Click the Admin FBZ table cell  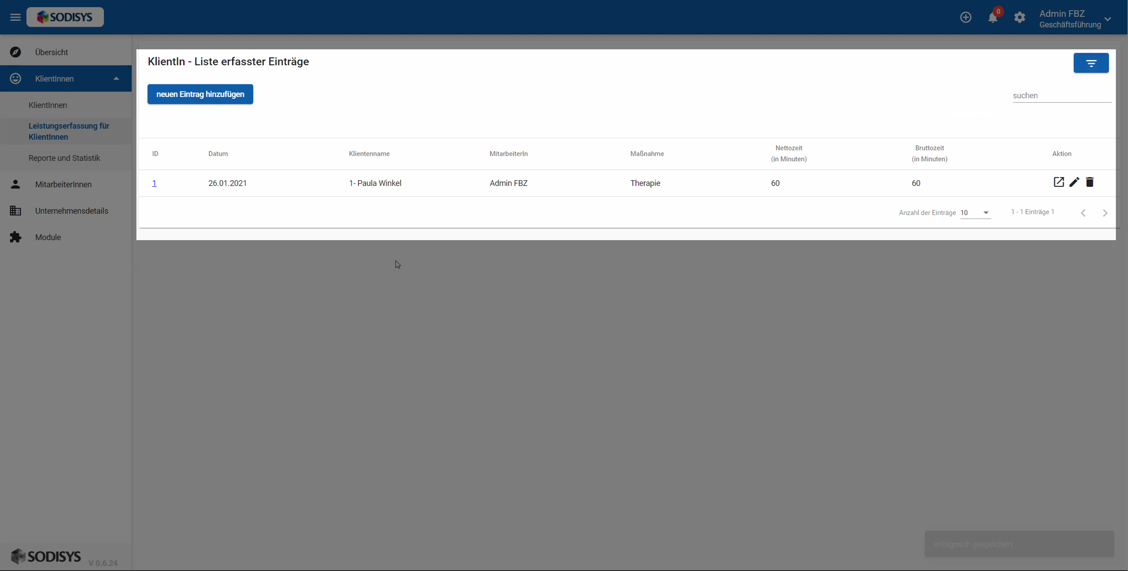[508, 183]
